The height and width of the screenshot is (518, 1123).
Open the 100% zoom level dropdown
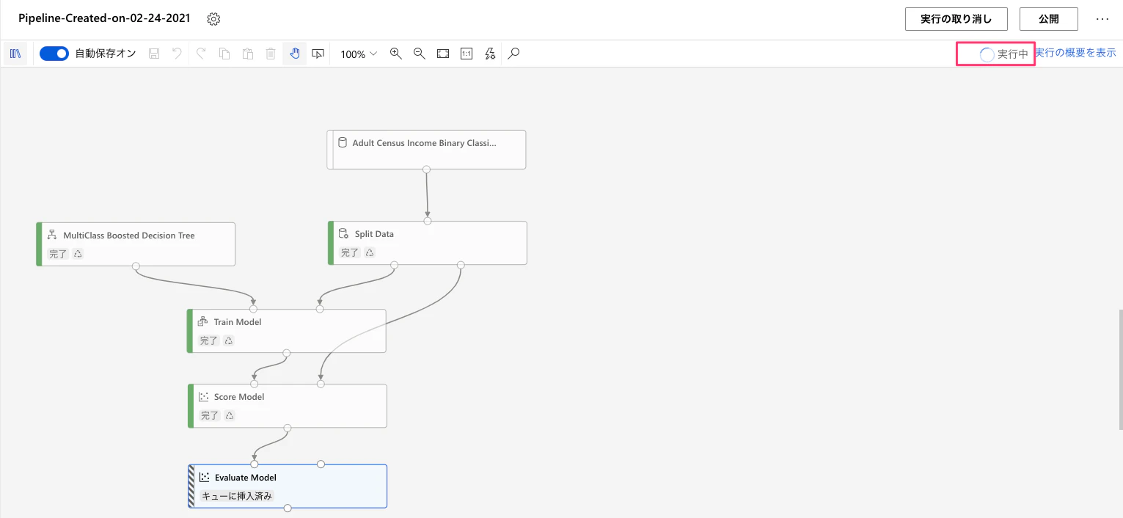[x=359, y=54]
